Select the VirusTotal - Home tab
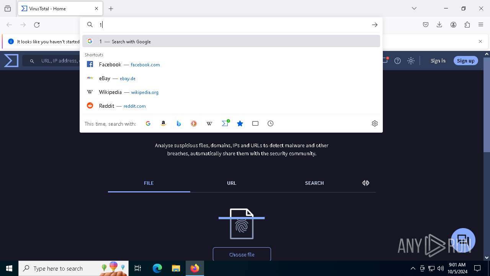 pyautogui.click(x=60, y=8)
